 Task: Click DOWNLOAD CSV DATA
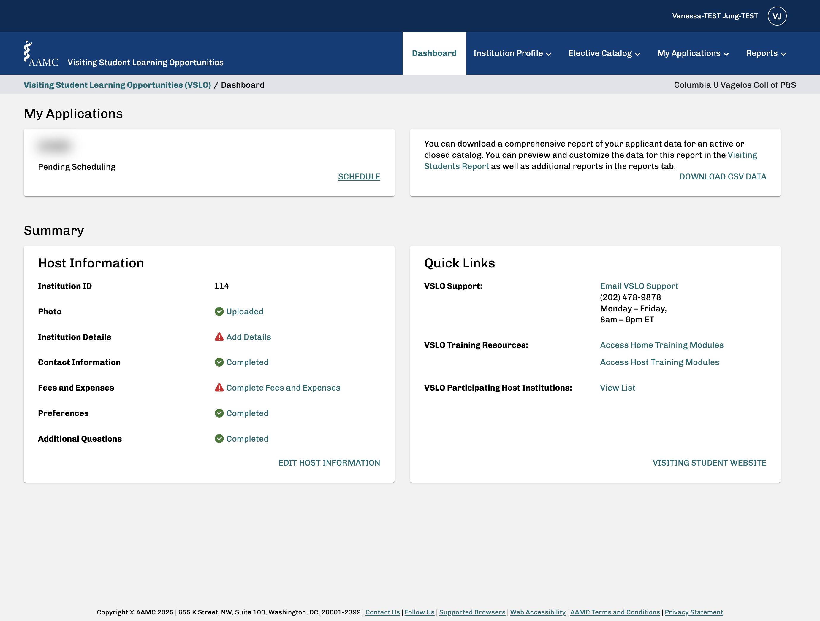[723, 177]
